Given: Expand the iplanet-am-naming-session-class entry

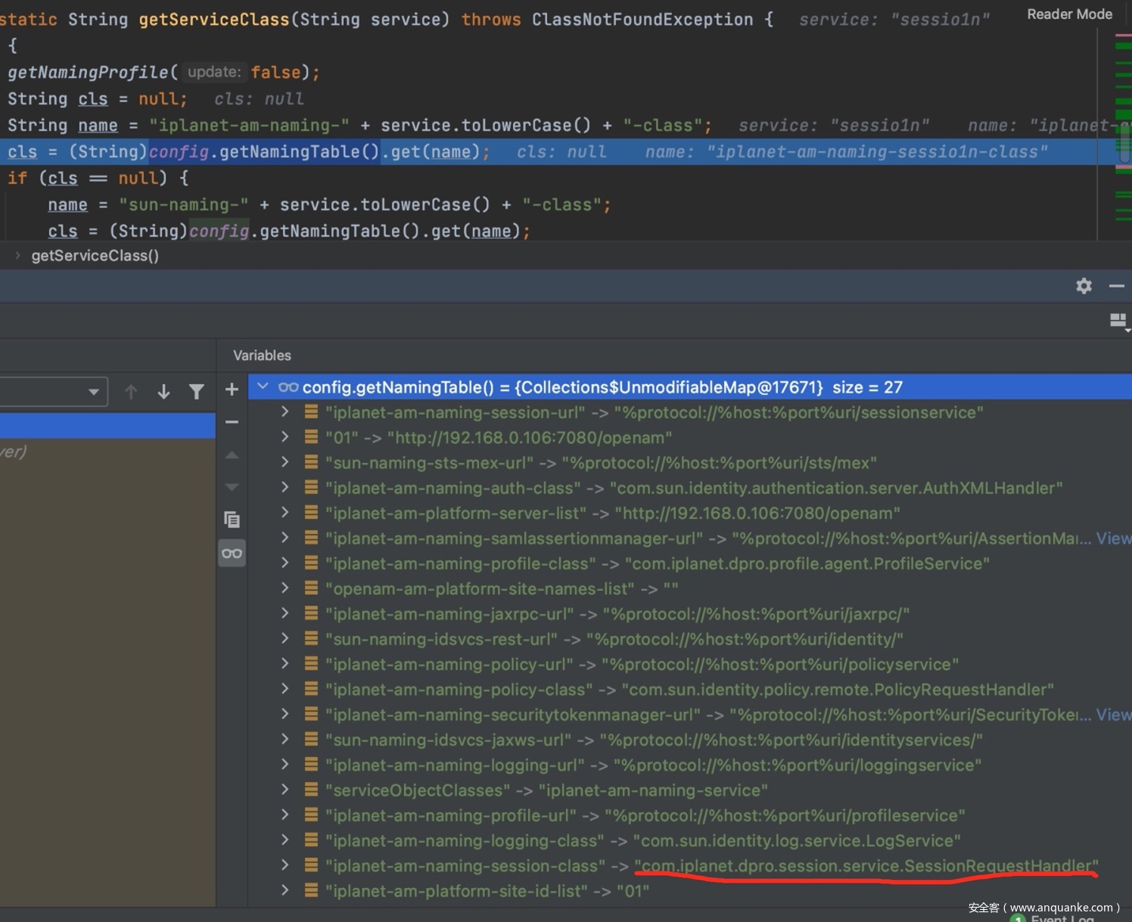Looking at the screenshot, I should tap(285, 865).
